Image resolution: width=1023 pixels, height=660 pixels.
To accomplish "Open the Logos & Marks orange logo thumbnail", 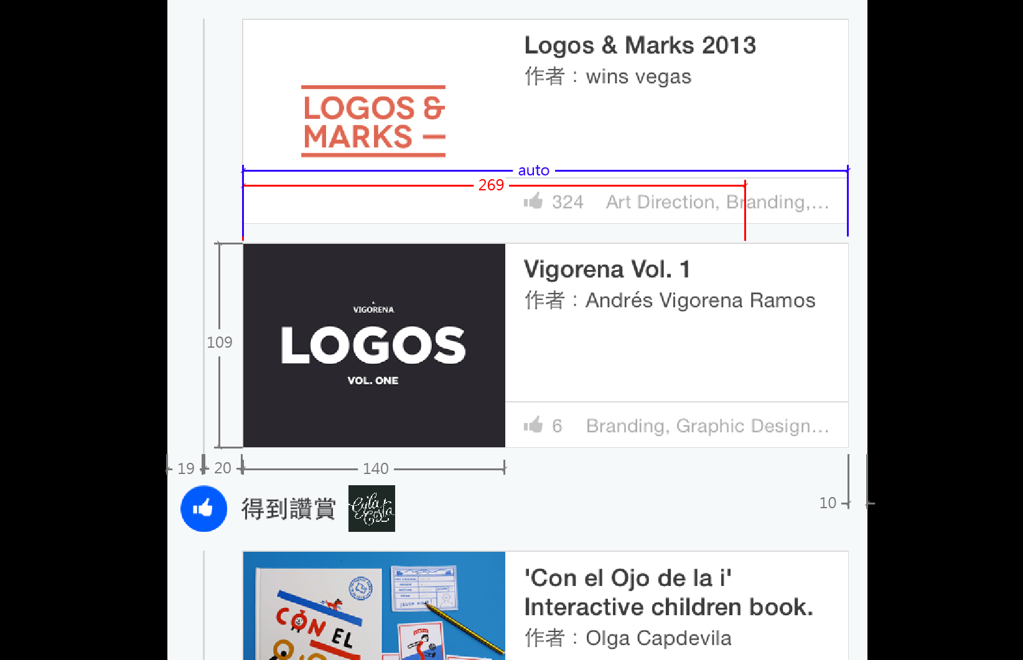I will pos(373,121).
